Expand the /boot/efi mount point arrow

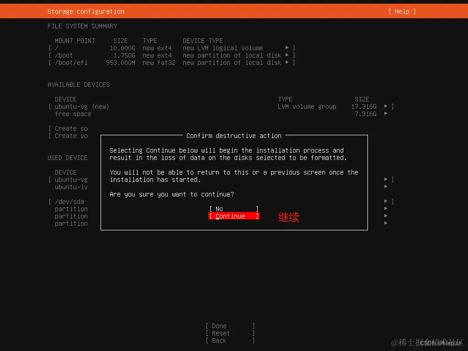tap(287, 62)
